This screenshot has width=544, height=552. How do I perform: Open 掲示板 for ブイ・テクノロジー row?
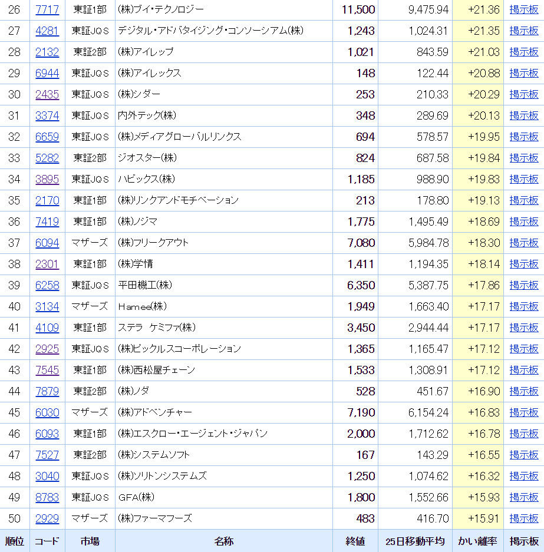pos(524,9)
